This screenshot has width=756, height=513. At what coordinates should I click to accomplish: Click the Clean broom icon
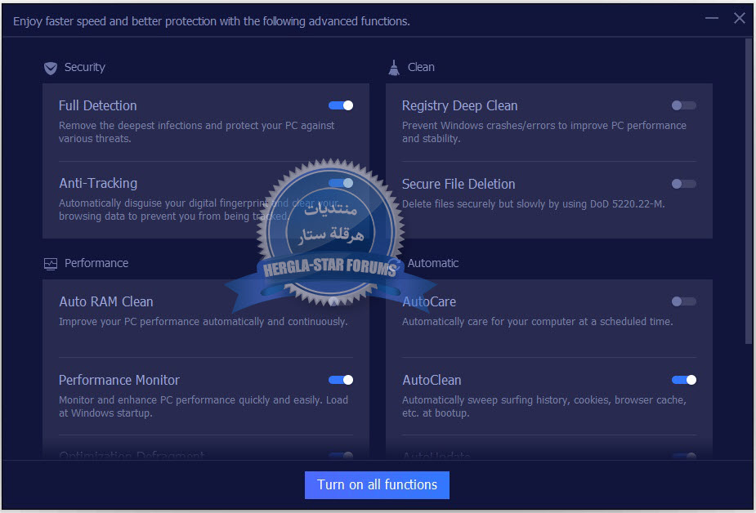click(394, 68)
